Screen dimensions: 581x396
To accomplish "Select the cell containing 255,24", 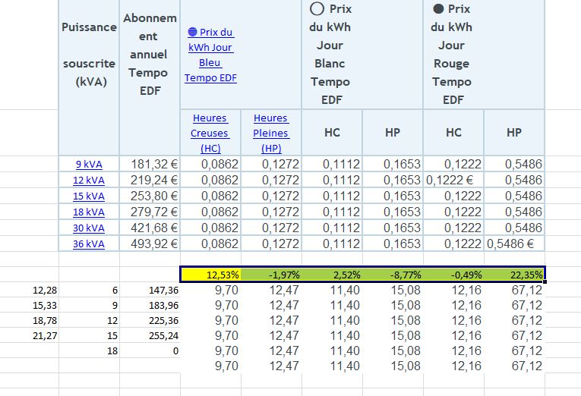I will click(x=150, y=335).
